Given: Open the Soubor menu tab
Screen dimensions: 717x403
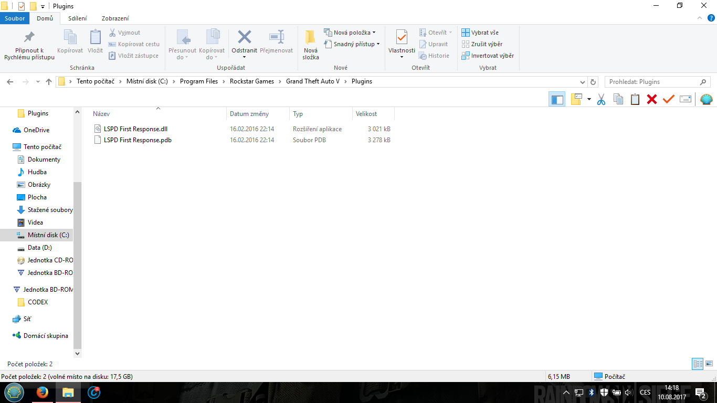Looking at the screenshot, I should (15, 18).
